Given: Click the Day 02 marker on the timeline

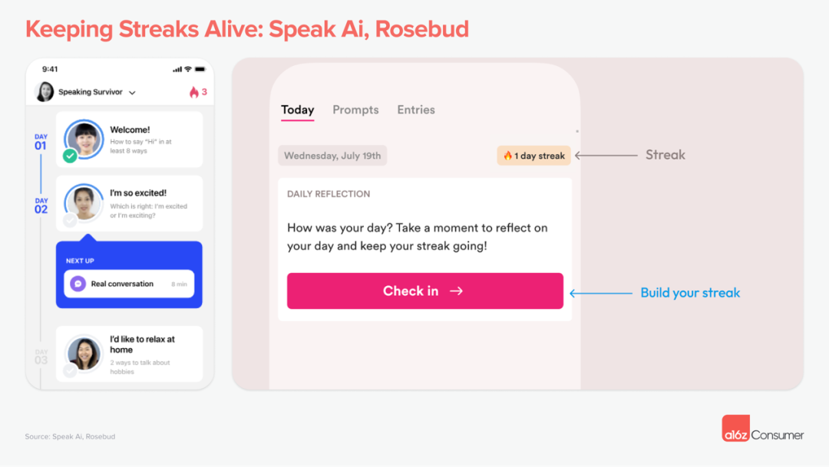Looking at the screenshot, I should click(41, 206).
